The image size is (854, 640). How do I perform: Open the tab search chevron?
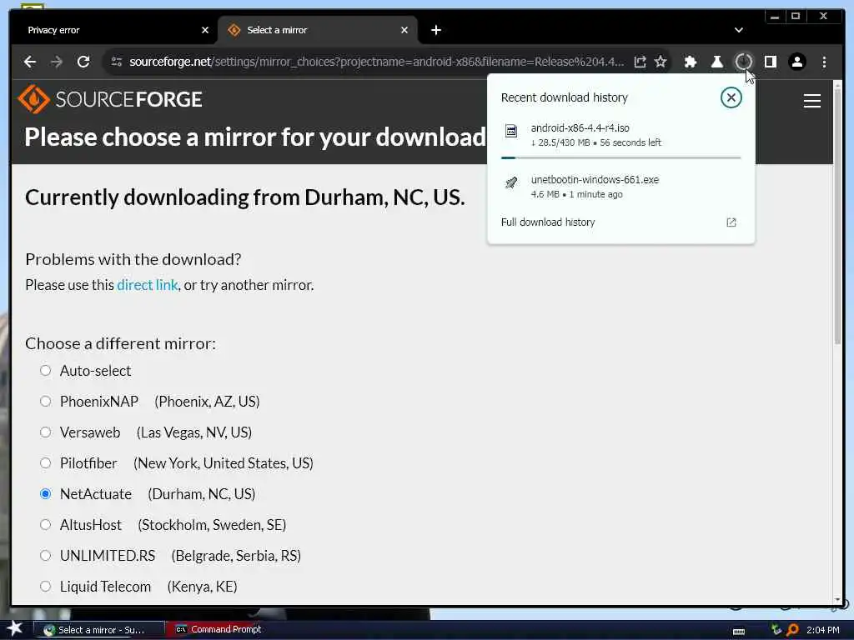click(x=739, y=30)
